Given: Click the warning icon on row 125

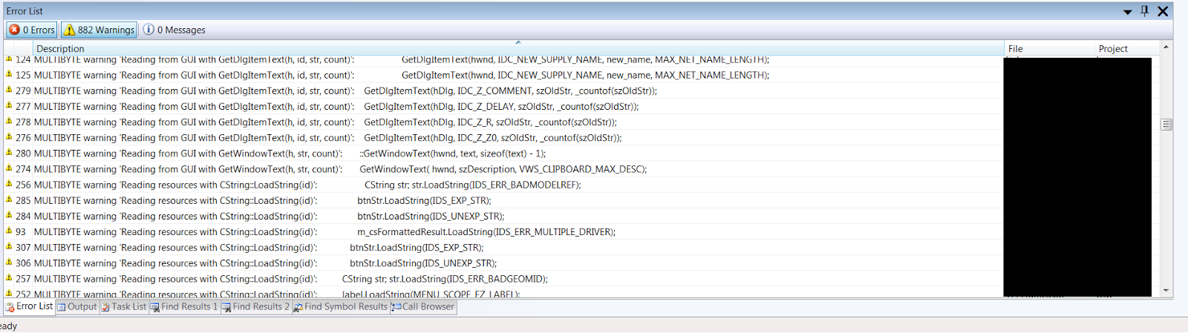Looking at the screenshot, I should 9,74.
